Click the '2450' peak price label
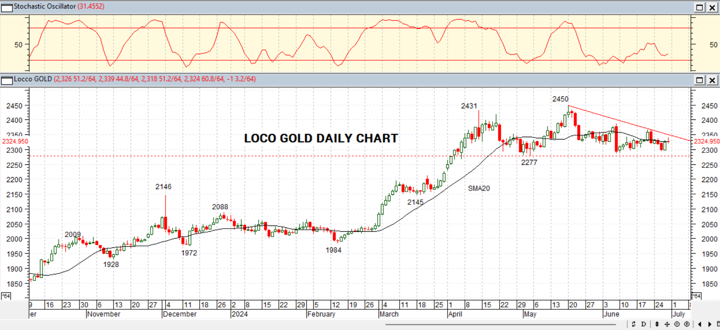 pos(560,99)
